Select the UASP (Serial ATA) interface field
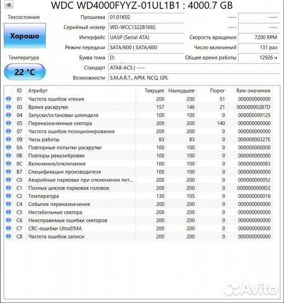Screen dimensions: 284x303 tap(146, 37)
